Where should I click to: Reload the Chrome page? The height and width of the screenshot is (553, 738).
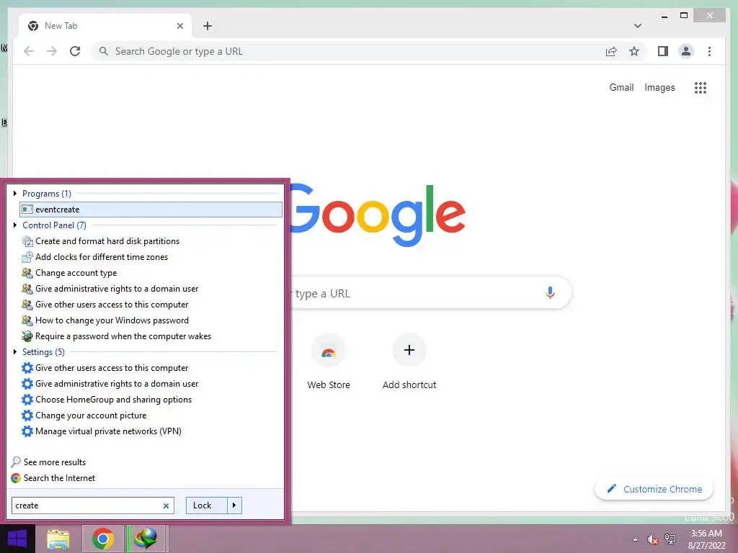pos(75,51)
